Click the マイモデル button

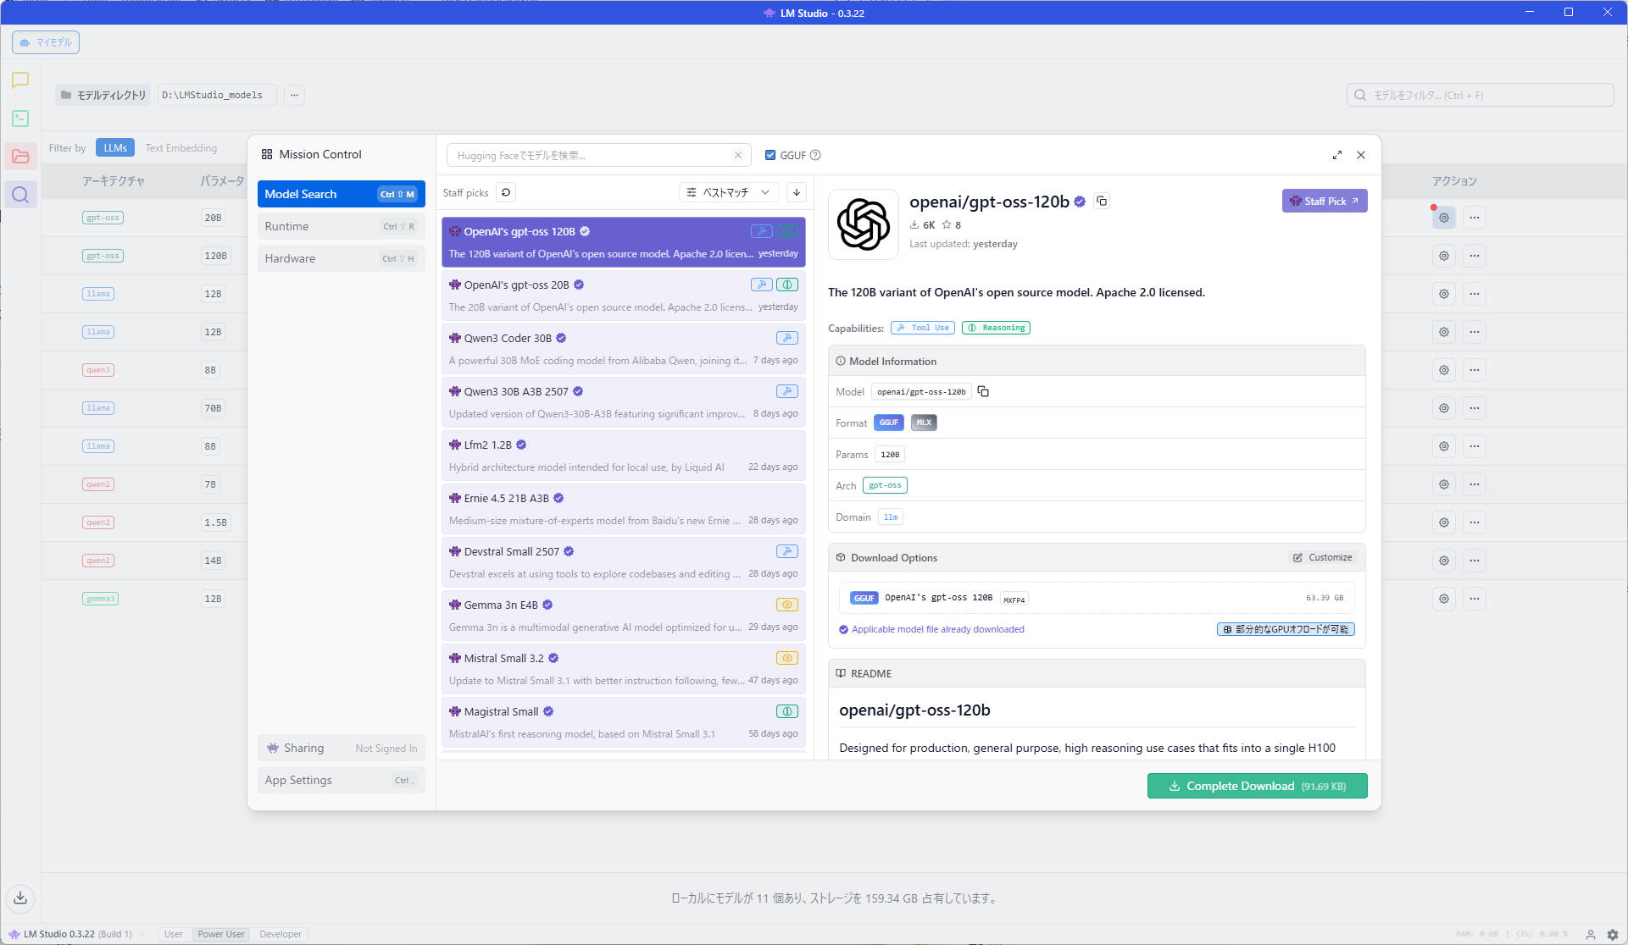click(x=46, y=42)
